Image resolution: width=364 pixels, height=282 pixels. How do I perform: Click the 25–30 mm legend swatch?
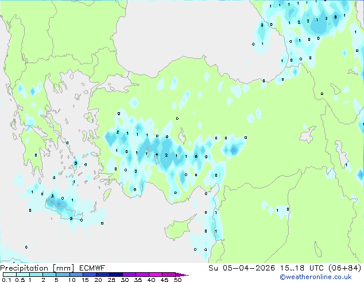tap(115, 275)
